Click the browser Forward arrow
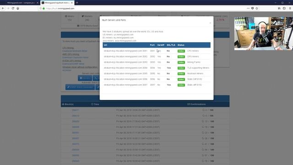Screen dimensions: 293x165 click(x=8, y=8)
